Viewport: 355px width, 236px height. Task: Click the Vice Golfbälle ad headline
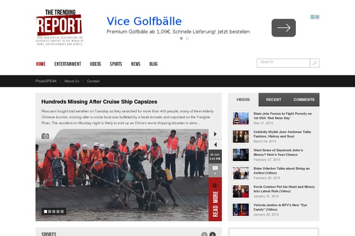(144, 21)
